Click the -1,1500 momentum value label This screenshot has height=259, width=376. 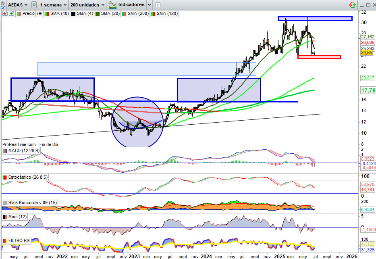[x=368, y=230]
